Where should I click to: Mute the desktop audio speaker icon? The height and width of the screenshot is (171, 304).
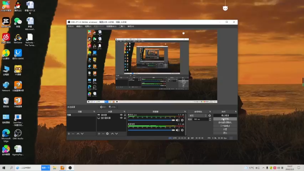pos(177,130)
